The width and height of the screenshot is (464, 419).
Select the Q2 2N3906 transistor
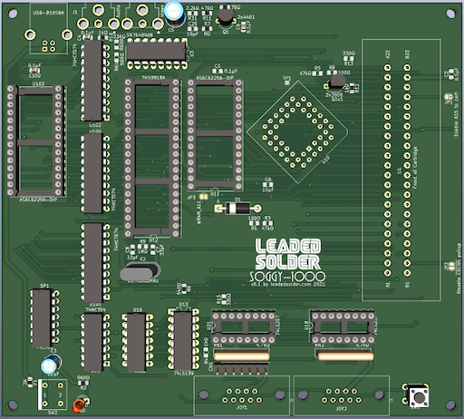336,83
